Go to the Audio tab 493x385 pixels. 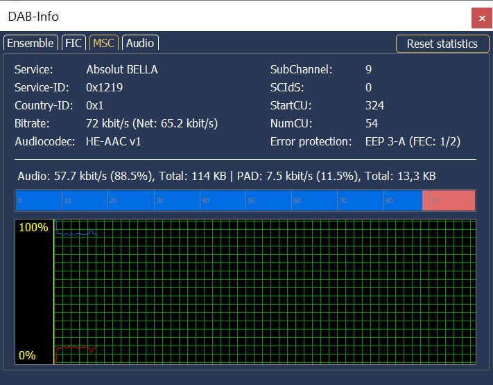139,43
